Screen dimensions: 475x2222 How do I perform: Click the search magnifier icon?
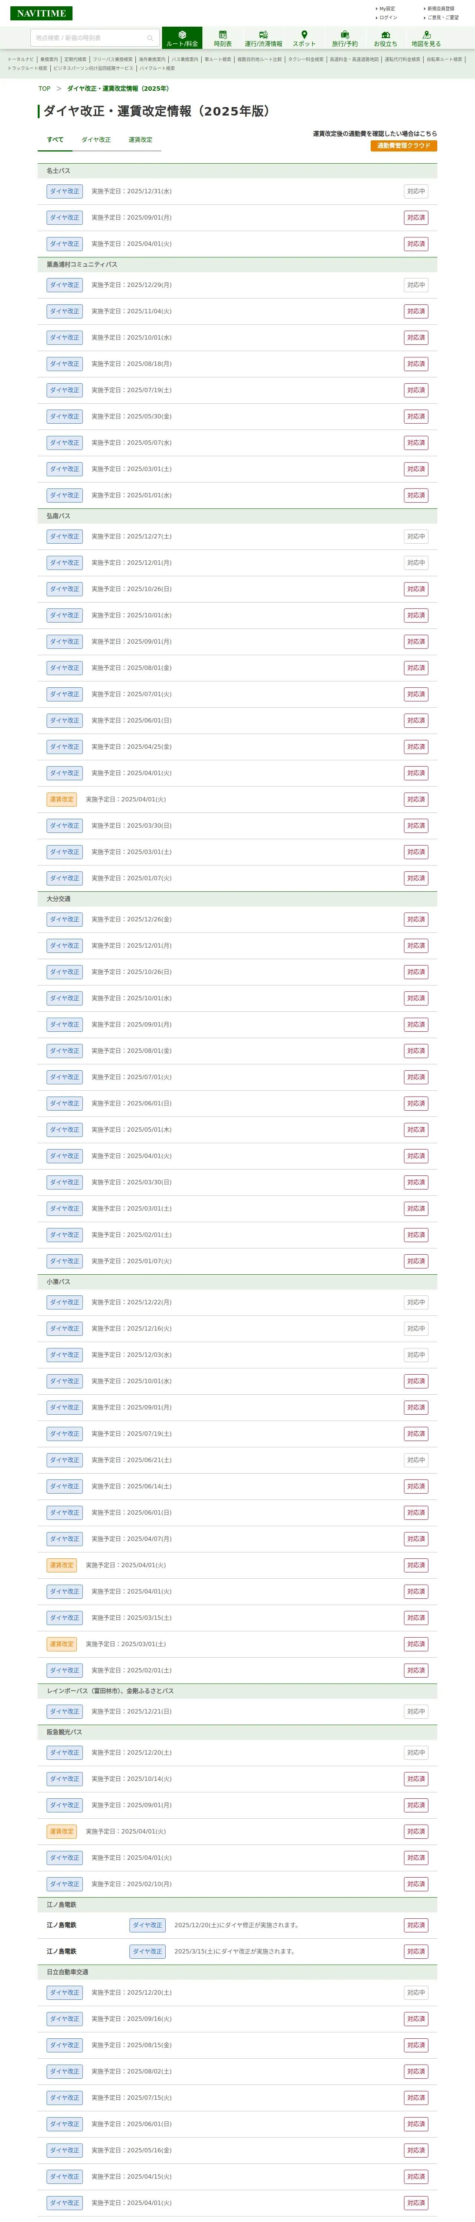pyautogui.click(x=150, y=38)
